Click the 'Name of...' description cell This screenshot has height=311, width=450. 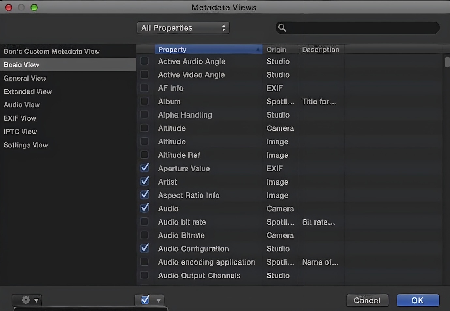coord(320,262)
